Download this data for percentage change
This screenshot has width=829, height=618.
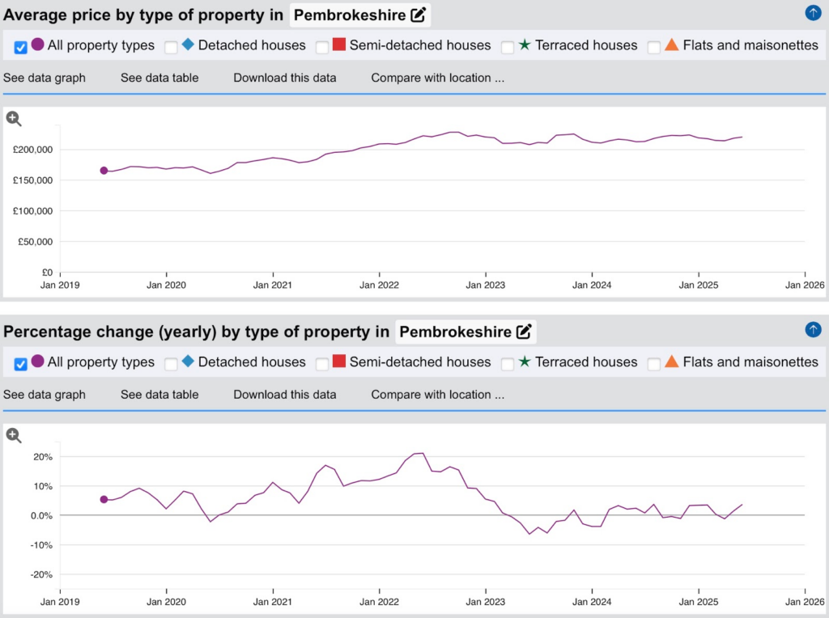284,395
